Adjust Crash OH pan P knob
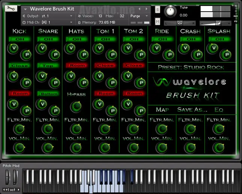This screenshot has height=194, width=242. [198, 55]
